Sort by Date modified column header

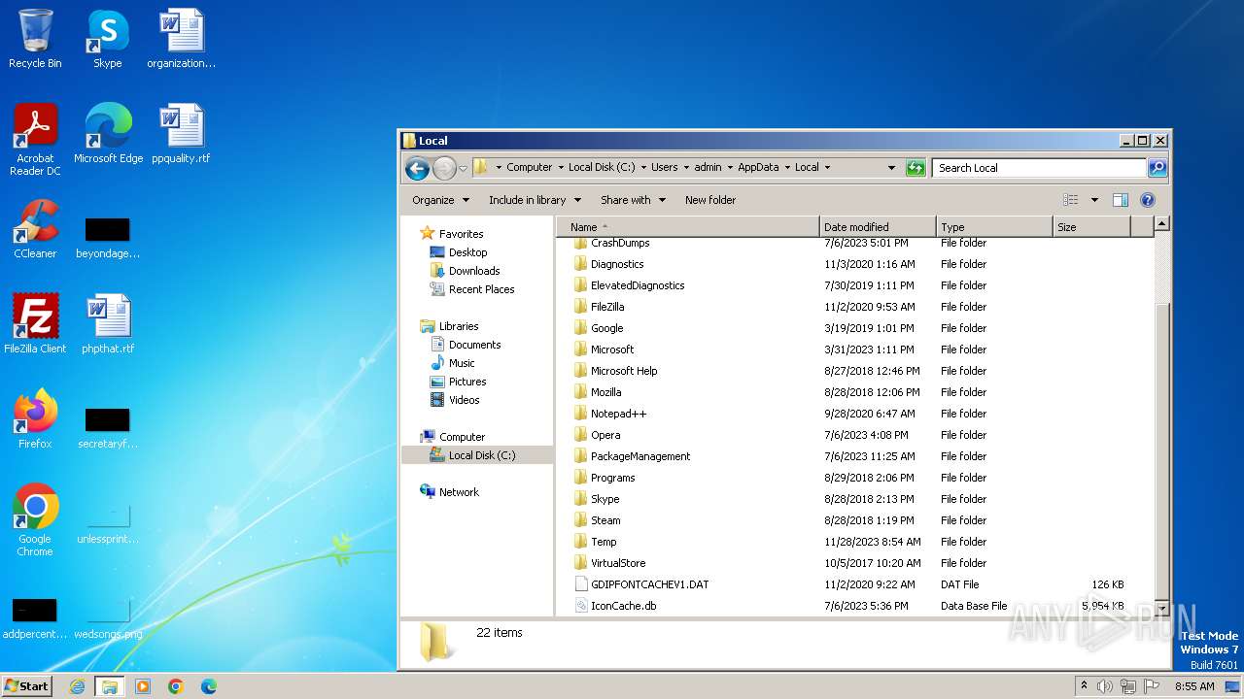878,227
